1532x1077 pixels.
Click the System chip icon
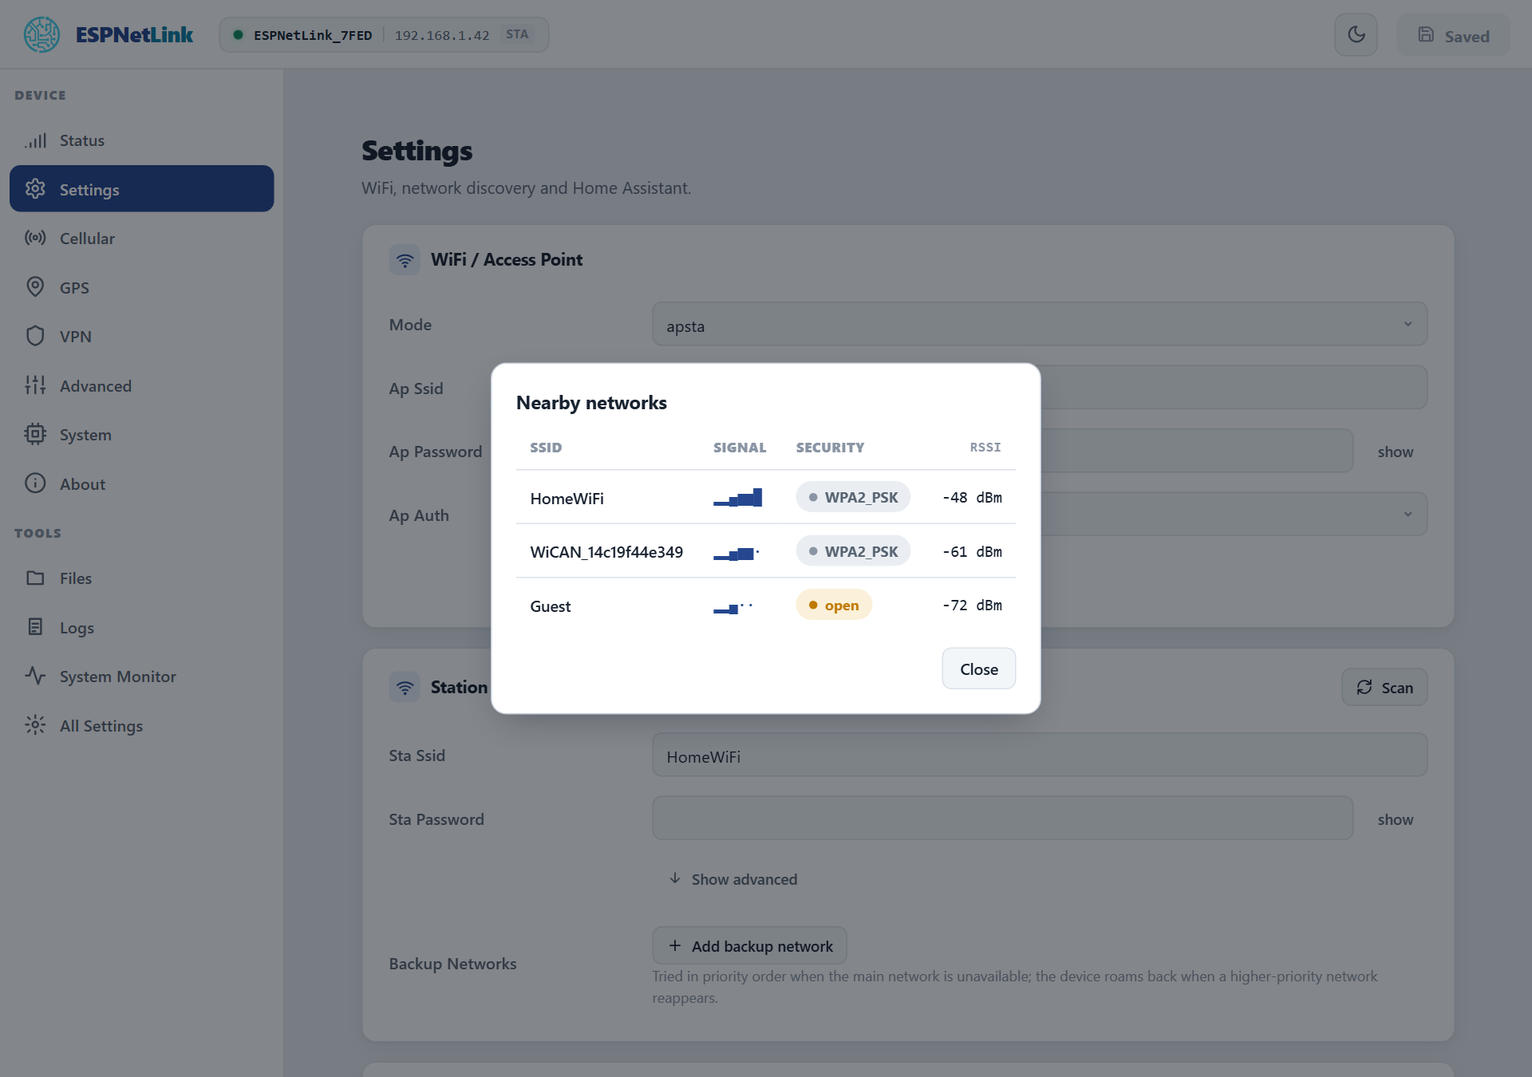pos(35,434)
